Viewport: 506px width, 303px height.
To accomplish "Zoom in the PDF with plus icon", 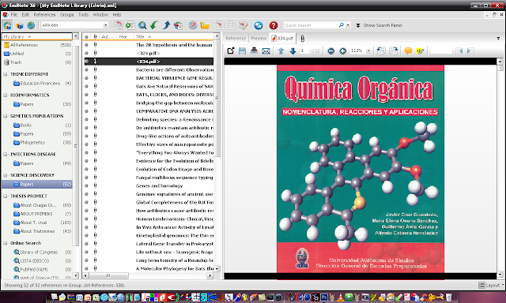I will pos(342,50).
